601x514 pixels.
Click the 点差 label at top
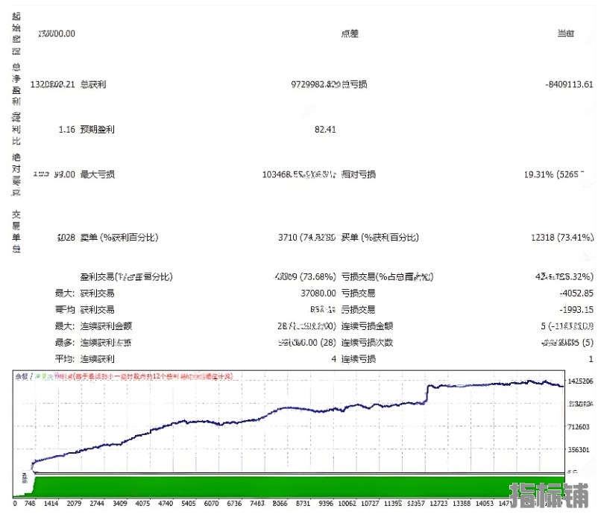(350, 34)
